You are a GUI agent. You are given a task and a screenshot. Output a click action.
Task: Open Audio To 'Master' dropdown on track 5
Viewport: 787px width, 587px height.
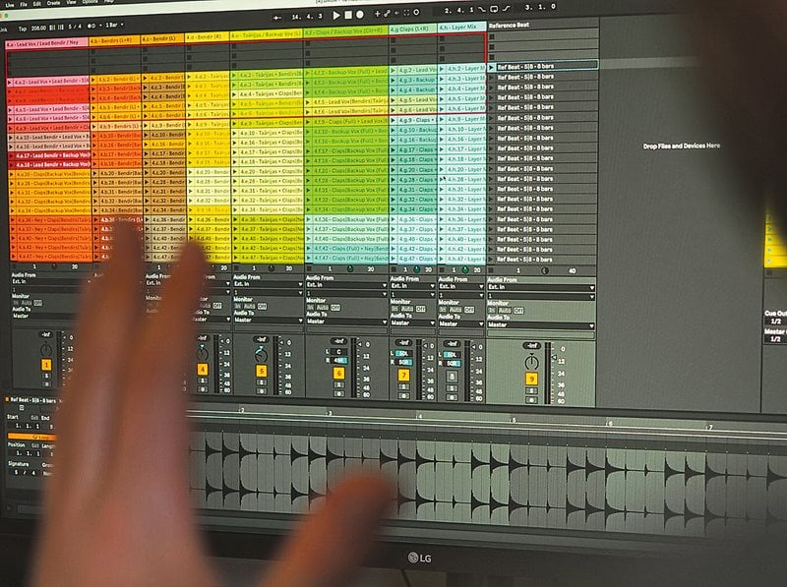[268, 321]
